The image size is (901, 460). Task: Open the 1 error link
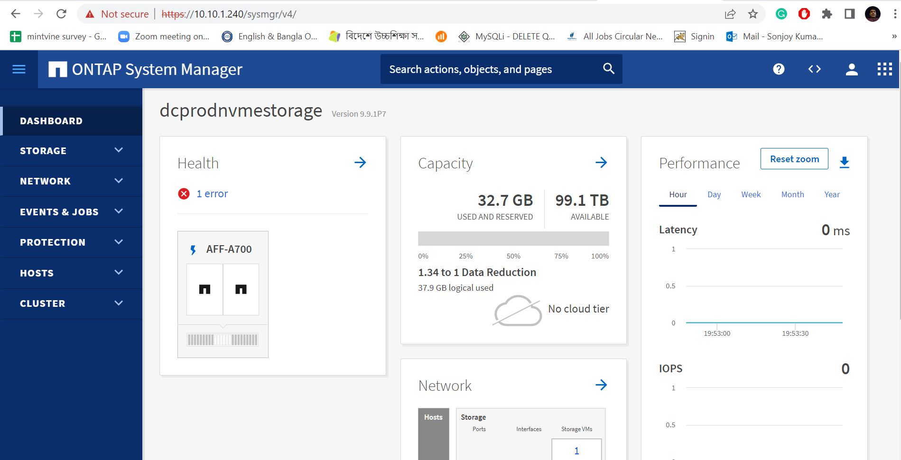pos(212,193)
